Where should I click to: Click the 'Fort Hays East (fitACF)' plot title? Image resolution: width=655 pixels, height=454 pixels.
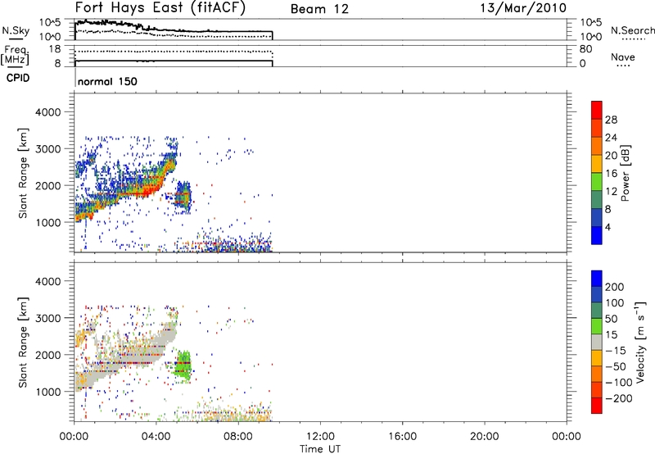[160, 7]
